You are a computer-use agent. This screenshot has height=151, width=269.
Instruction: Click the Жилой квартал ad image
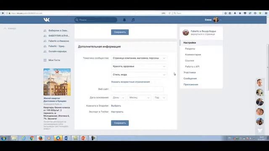(57, 82)
